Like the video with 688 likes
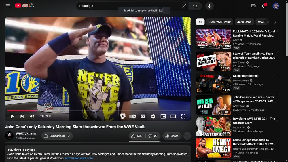The width and height of the screenshot is (288, 162). coord(137,136)
